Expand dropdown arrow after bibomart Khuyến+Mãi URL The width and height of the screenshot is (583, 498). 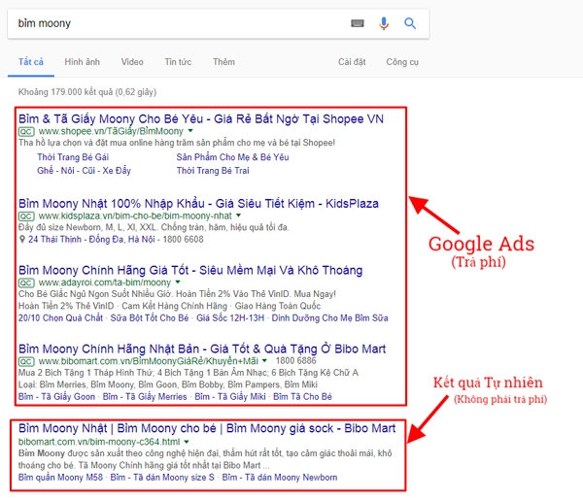264,360
